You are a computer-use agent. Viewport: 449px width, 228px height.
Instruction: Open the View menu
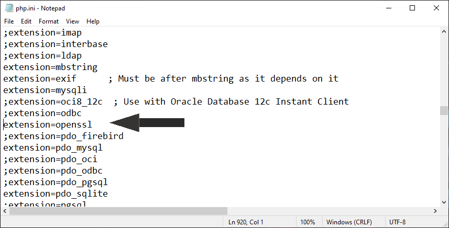click(73, 21)
